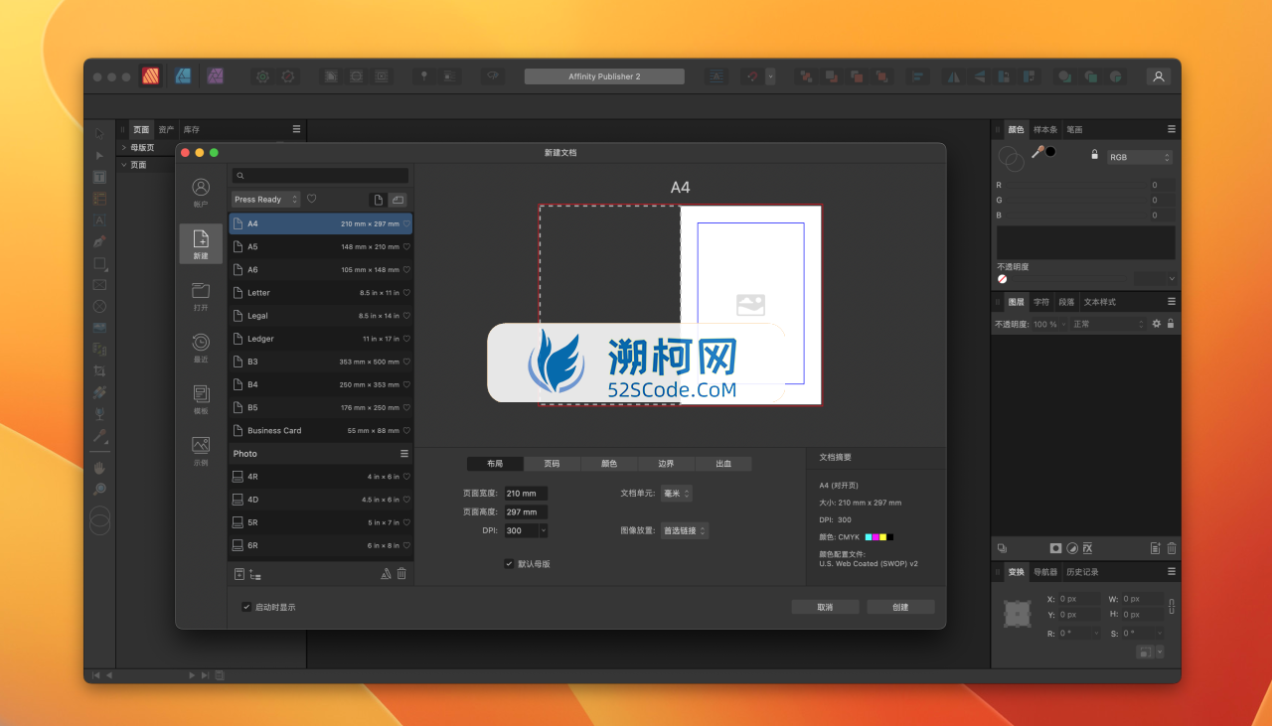Image resolution: width=1272 pixels, height=726 pixels.
Task: Select the 4R photo preset row
Action: 320,477
